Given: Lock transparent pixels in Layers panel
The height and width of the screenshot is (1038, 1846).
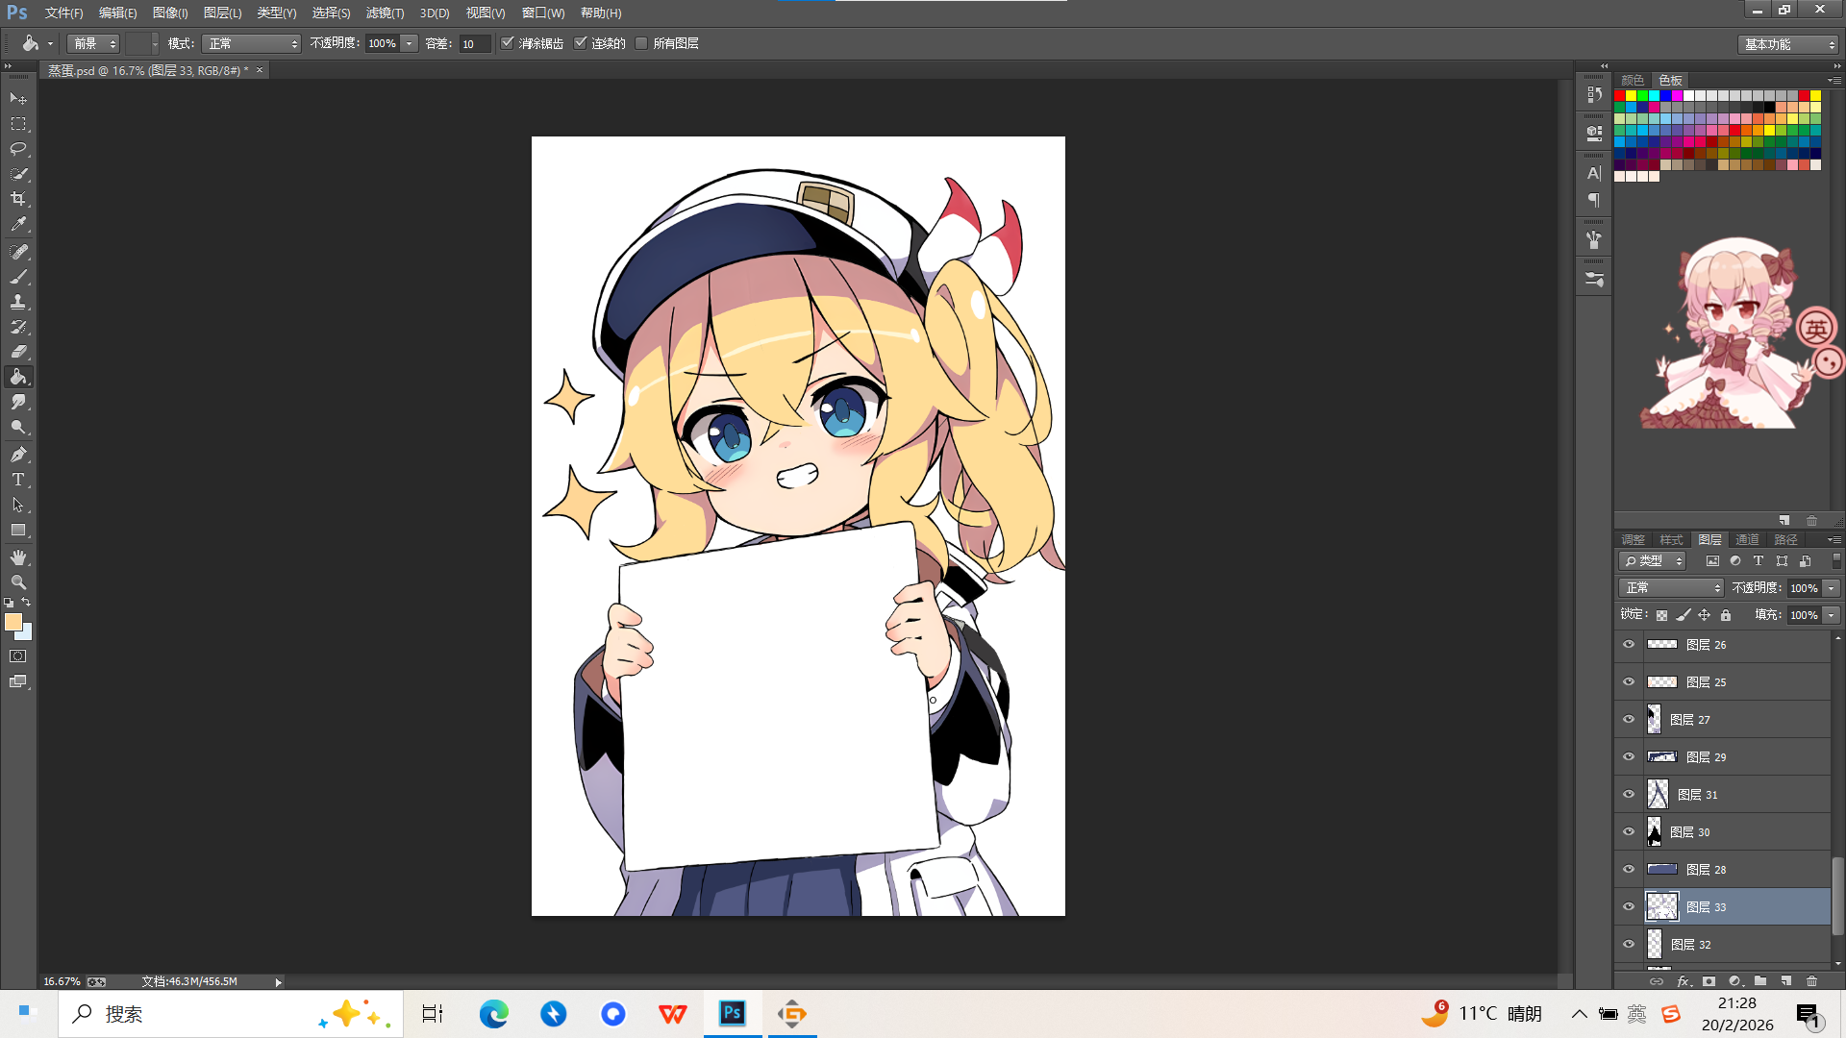Looking at the screenshot, I should 1661,615.
